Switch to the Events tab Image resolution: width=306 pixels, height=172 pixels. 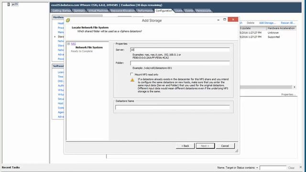pyautogui.click(x=189, y=11)
